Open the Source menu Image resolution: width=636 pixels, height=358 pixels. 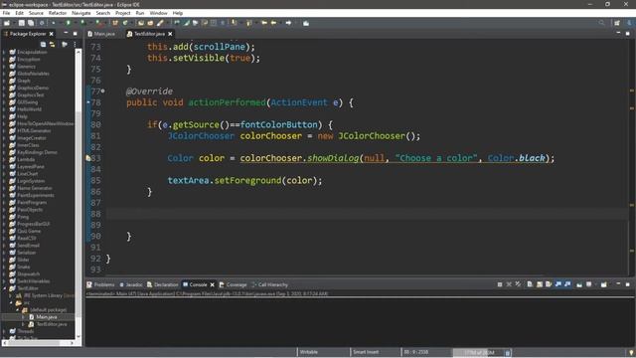(x=36, y=13)
